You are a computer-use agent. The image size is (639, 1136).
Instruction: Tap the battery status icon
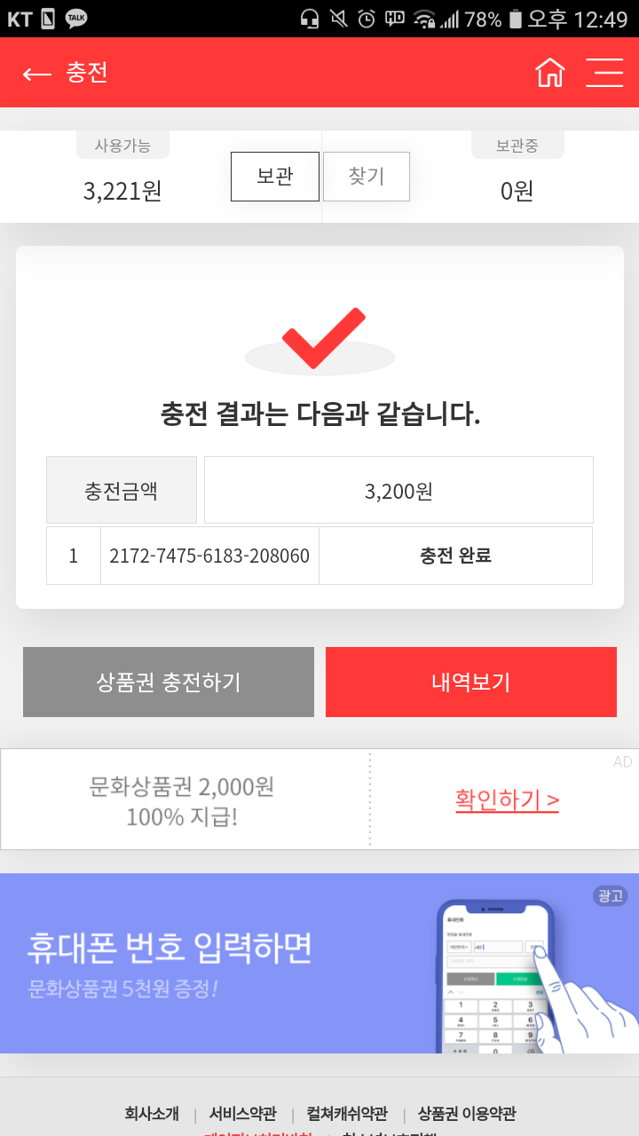point(516,19)
